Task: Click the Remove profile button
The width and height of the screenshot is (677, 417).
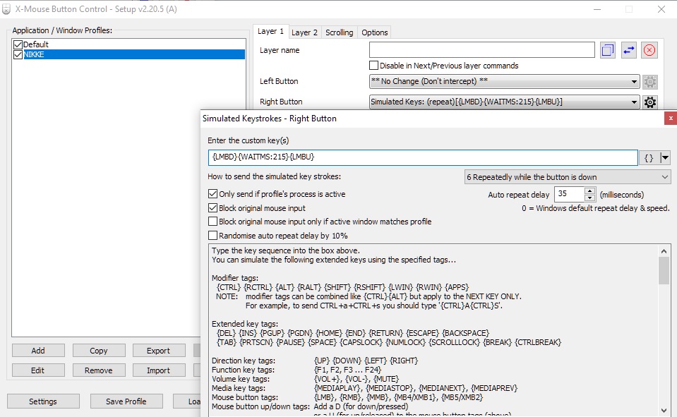Action: (x=98, y=370)
